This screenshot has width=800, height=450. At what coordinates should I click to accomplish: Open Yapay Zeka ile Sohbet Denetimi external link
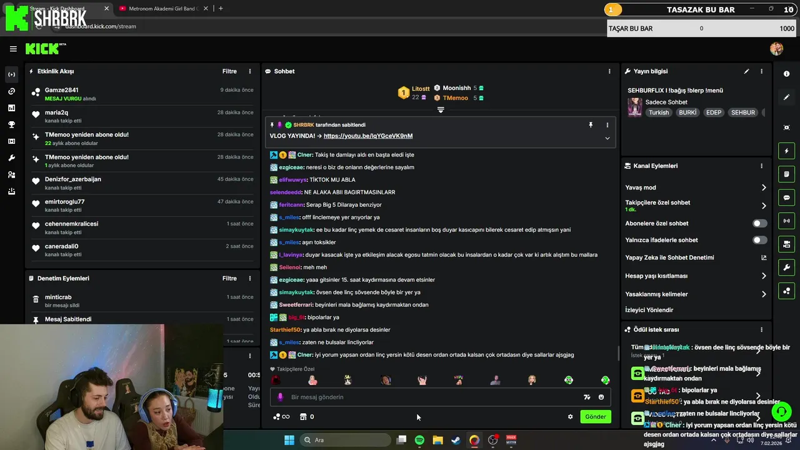pyautogui.click(x=763, y=257)
